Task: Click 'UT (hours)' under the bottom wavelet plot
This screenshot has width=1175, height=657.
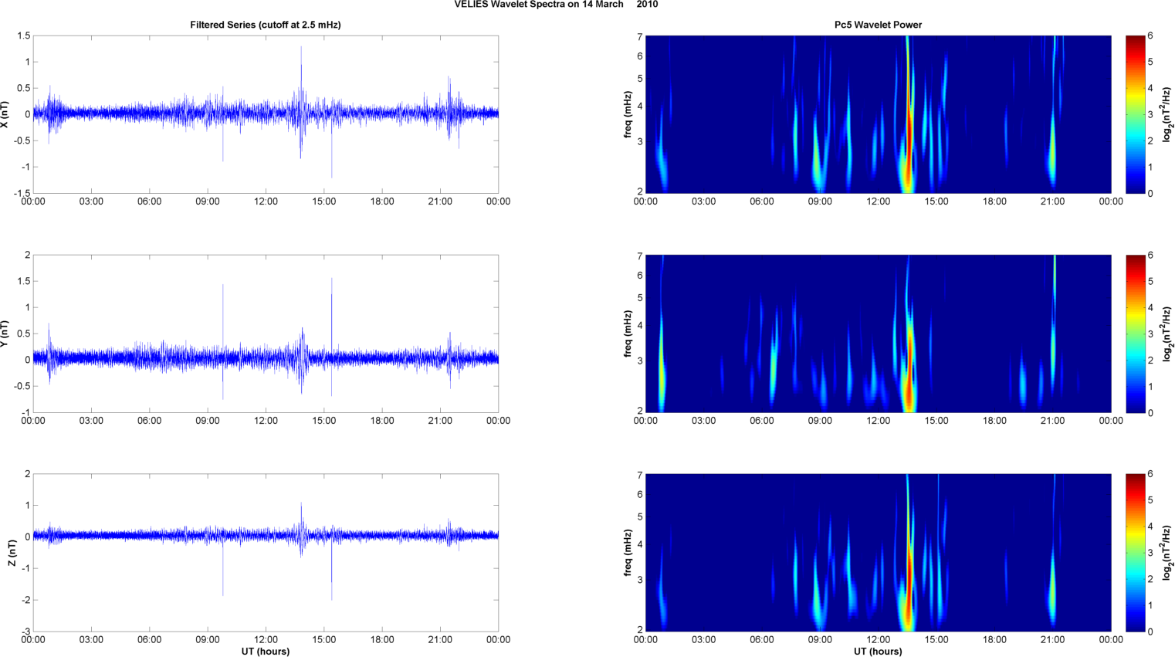Action: click(x=878, y=652)
